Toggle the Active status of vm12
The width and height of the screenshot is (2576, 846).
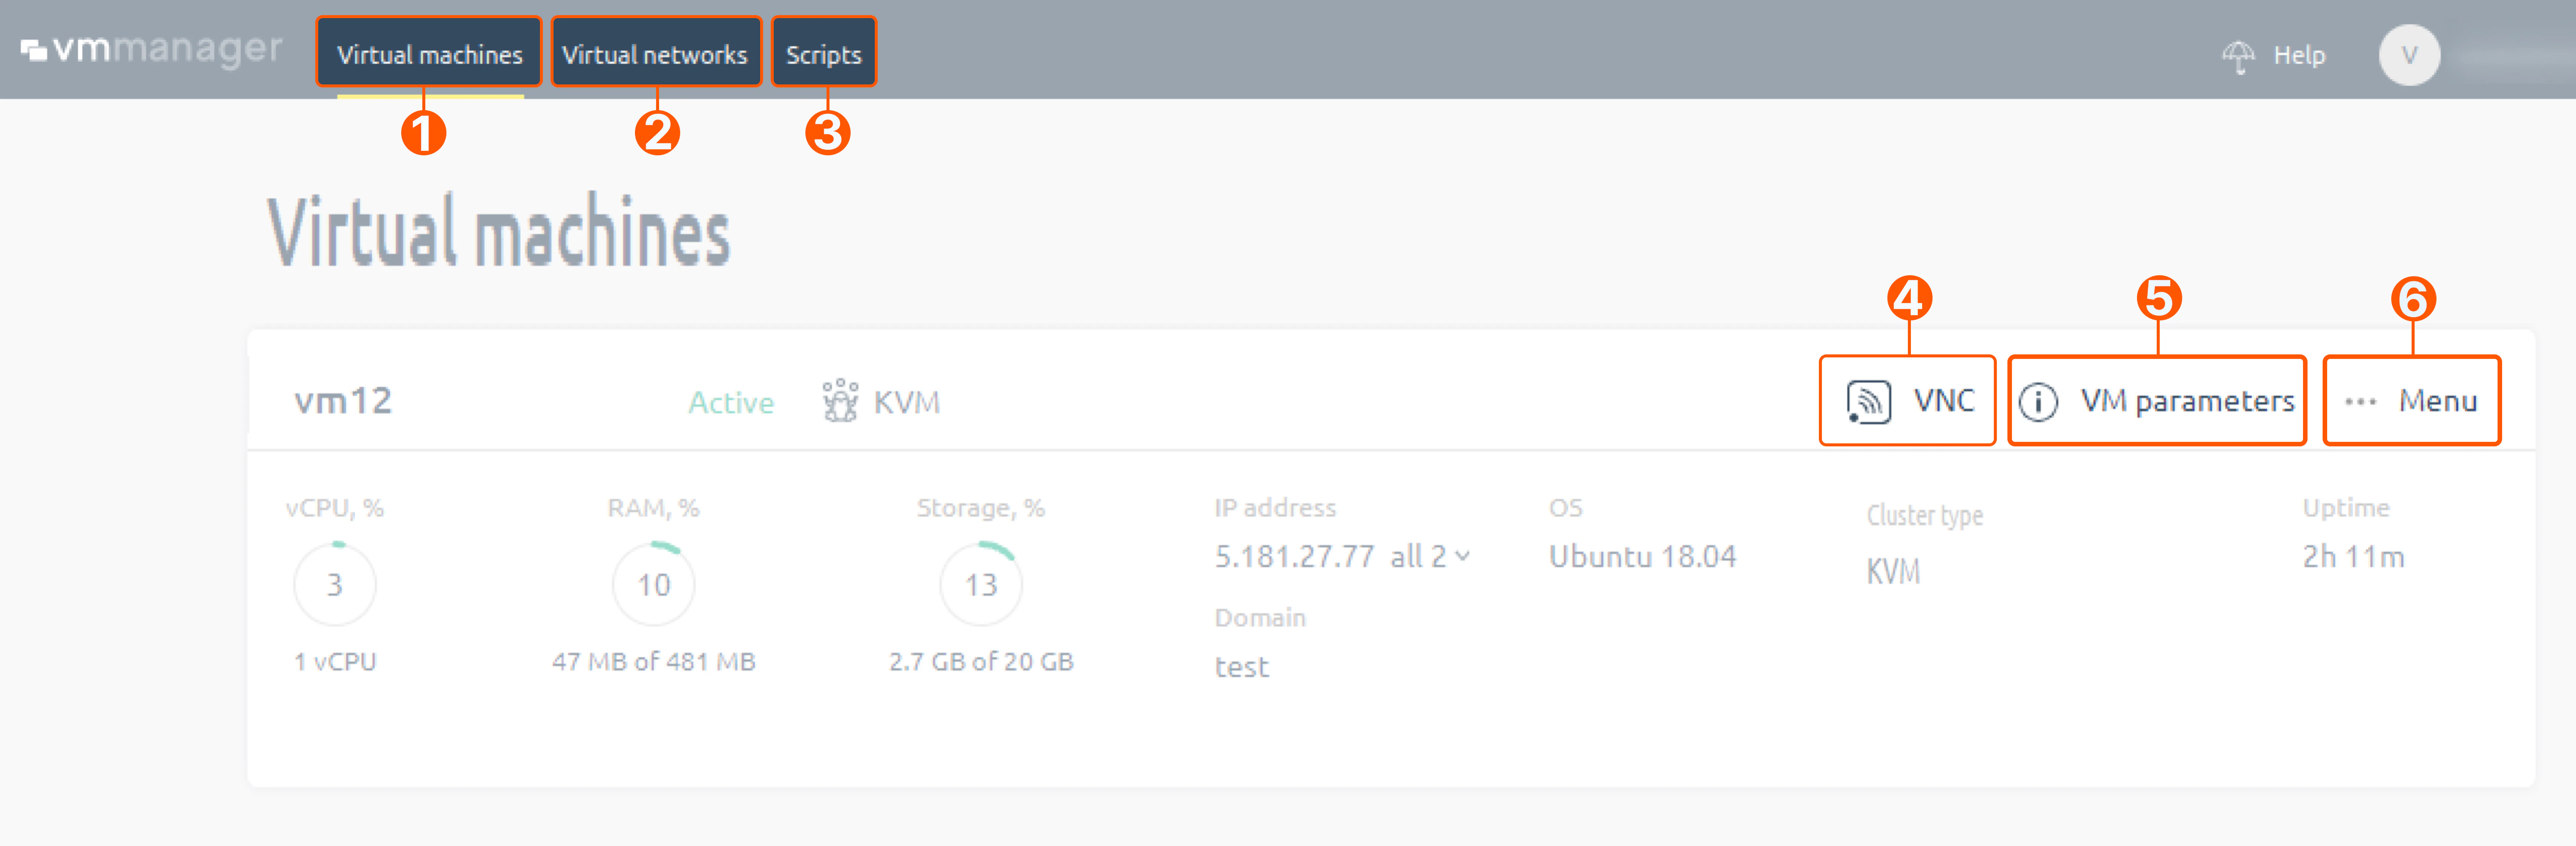click(x=731, y=402)
